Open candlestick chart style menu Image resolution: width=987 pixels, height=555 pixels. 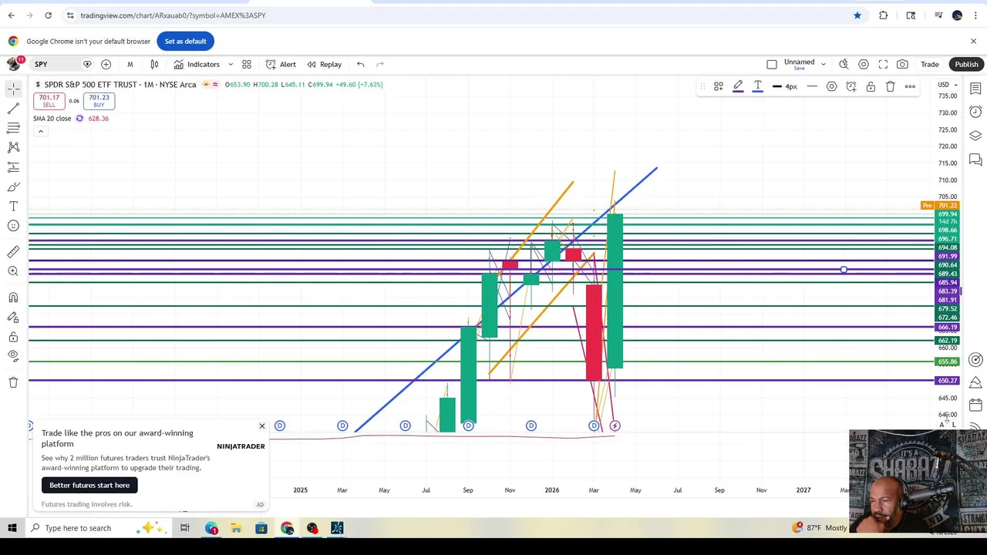154,64
